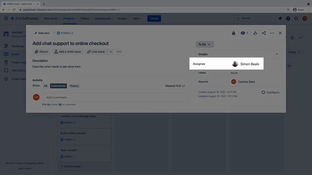Star the board with the star icon
The width and height of the screenshot is (312, 175).
click(x=292, y=37)
